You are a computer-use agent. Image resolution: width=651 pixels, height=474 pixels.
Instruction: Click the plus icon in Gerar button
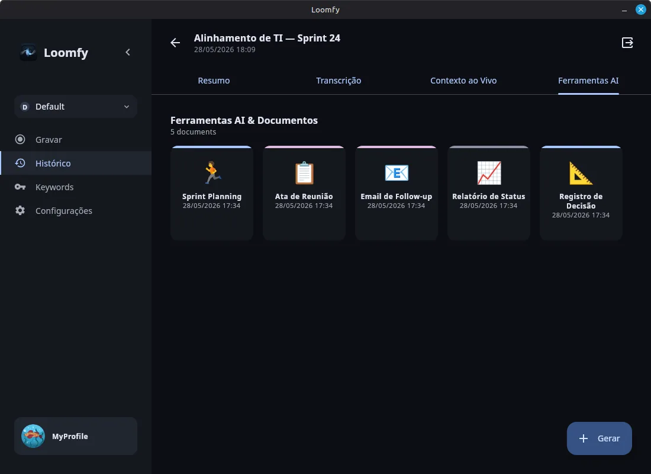point(584,438)
